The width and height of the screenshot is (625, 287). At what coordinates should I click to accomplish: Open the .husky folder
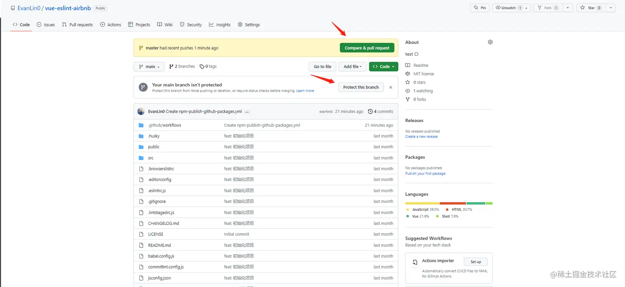click(x=154, y=136)
